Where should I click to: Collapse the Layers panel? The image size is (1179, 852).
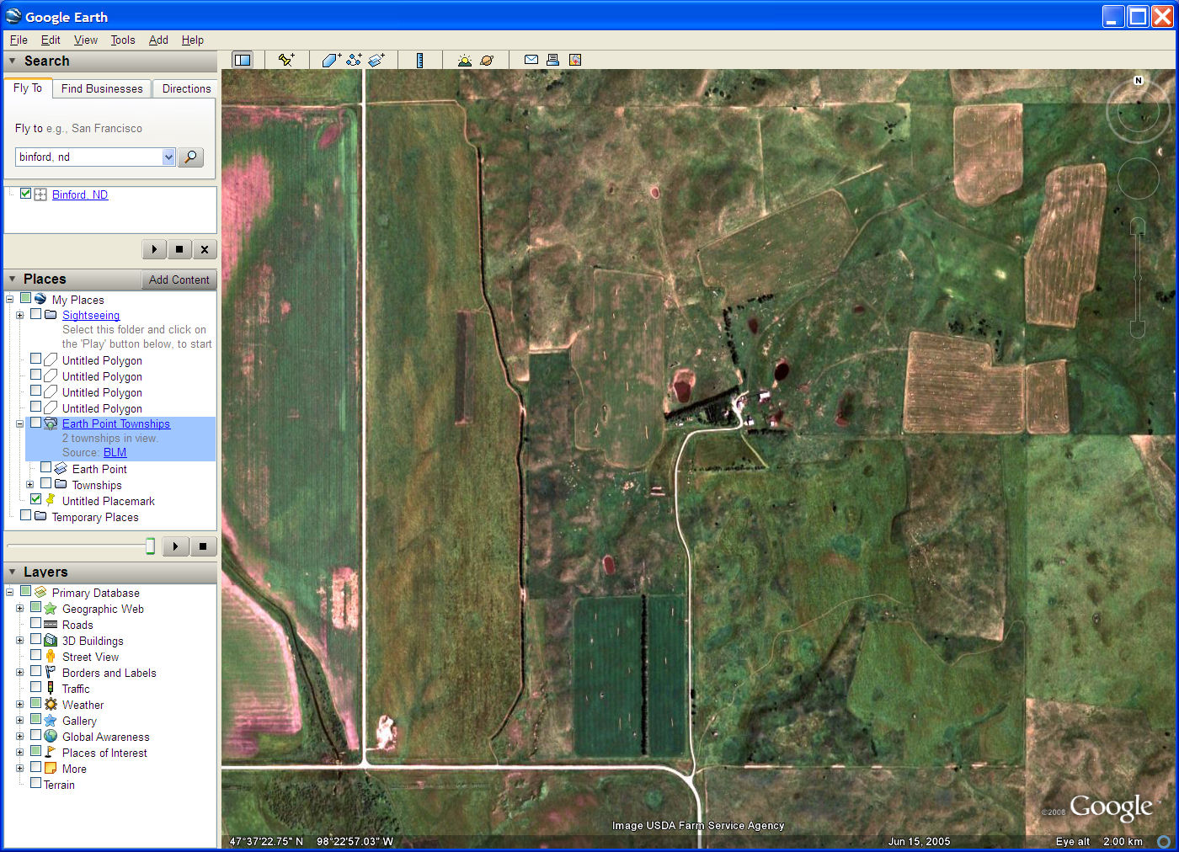tap(12, 572)
